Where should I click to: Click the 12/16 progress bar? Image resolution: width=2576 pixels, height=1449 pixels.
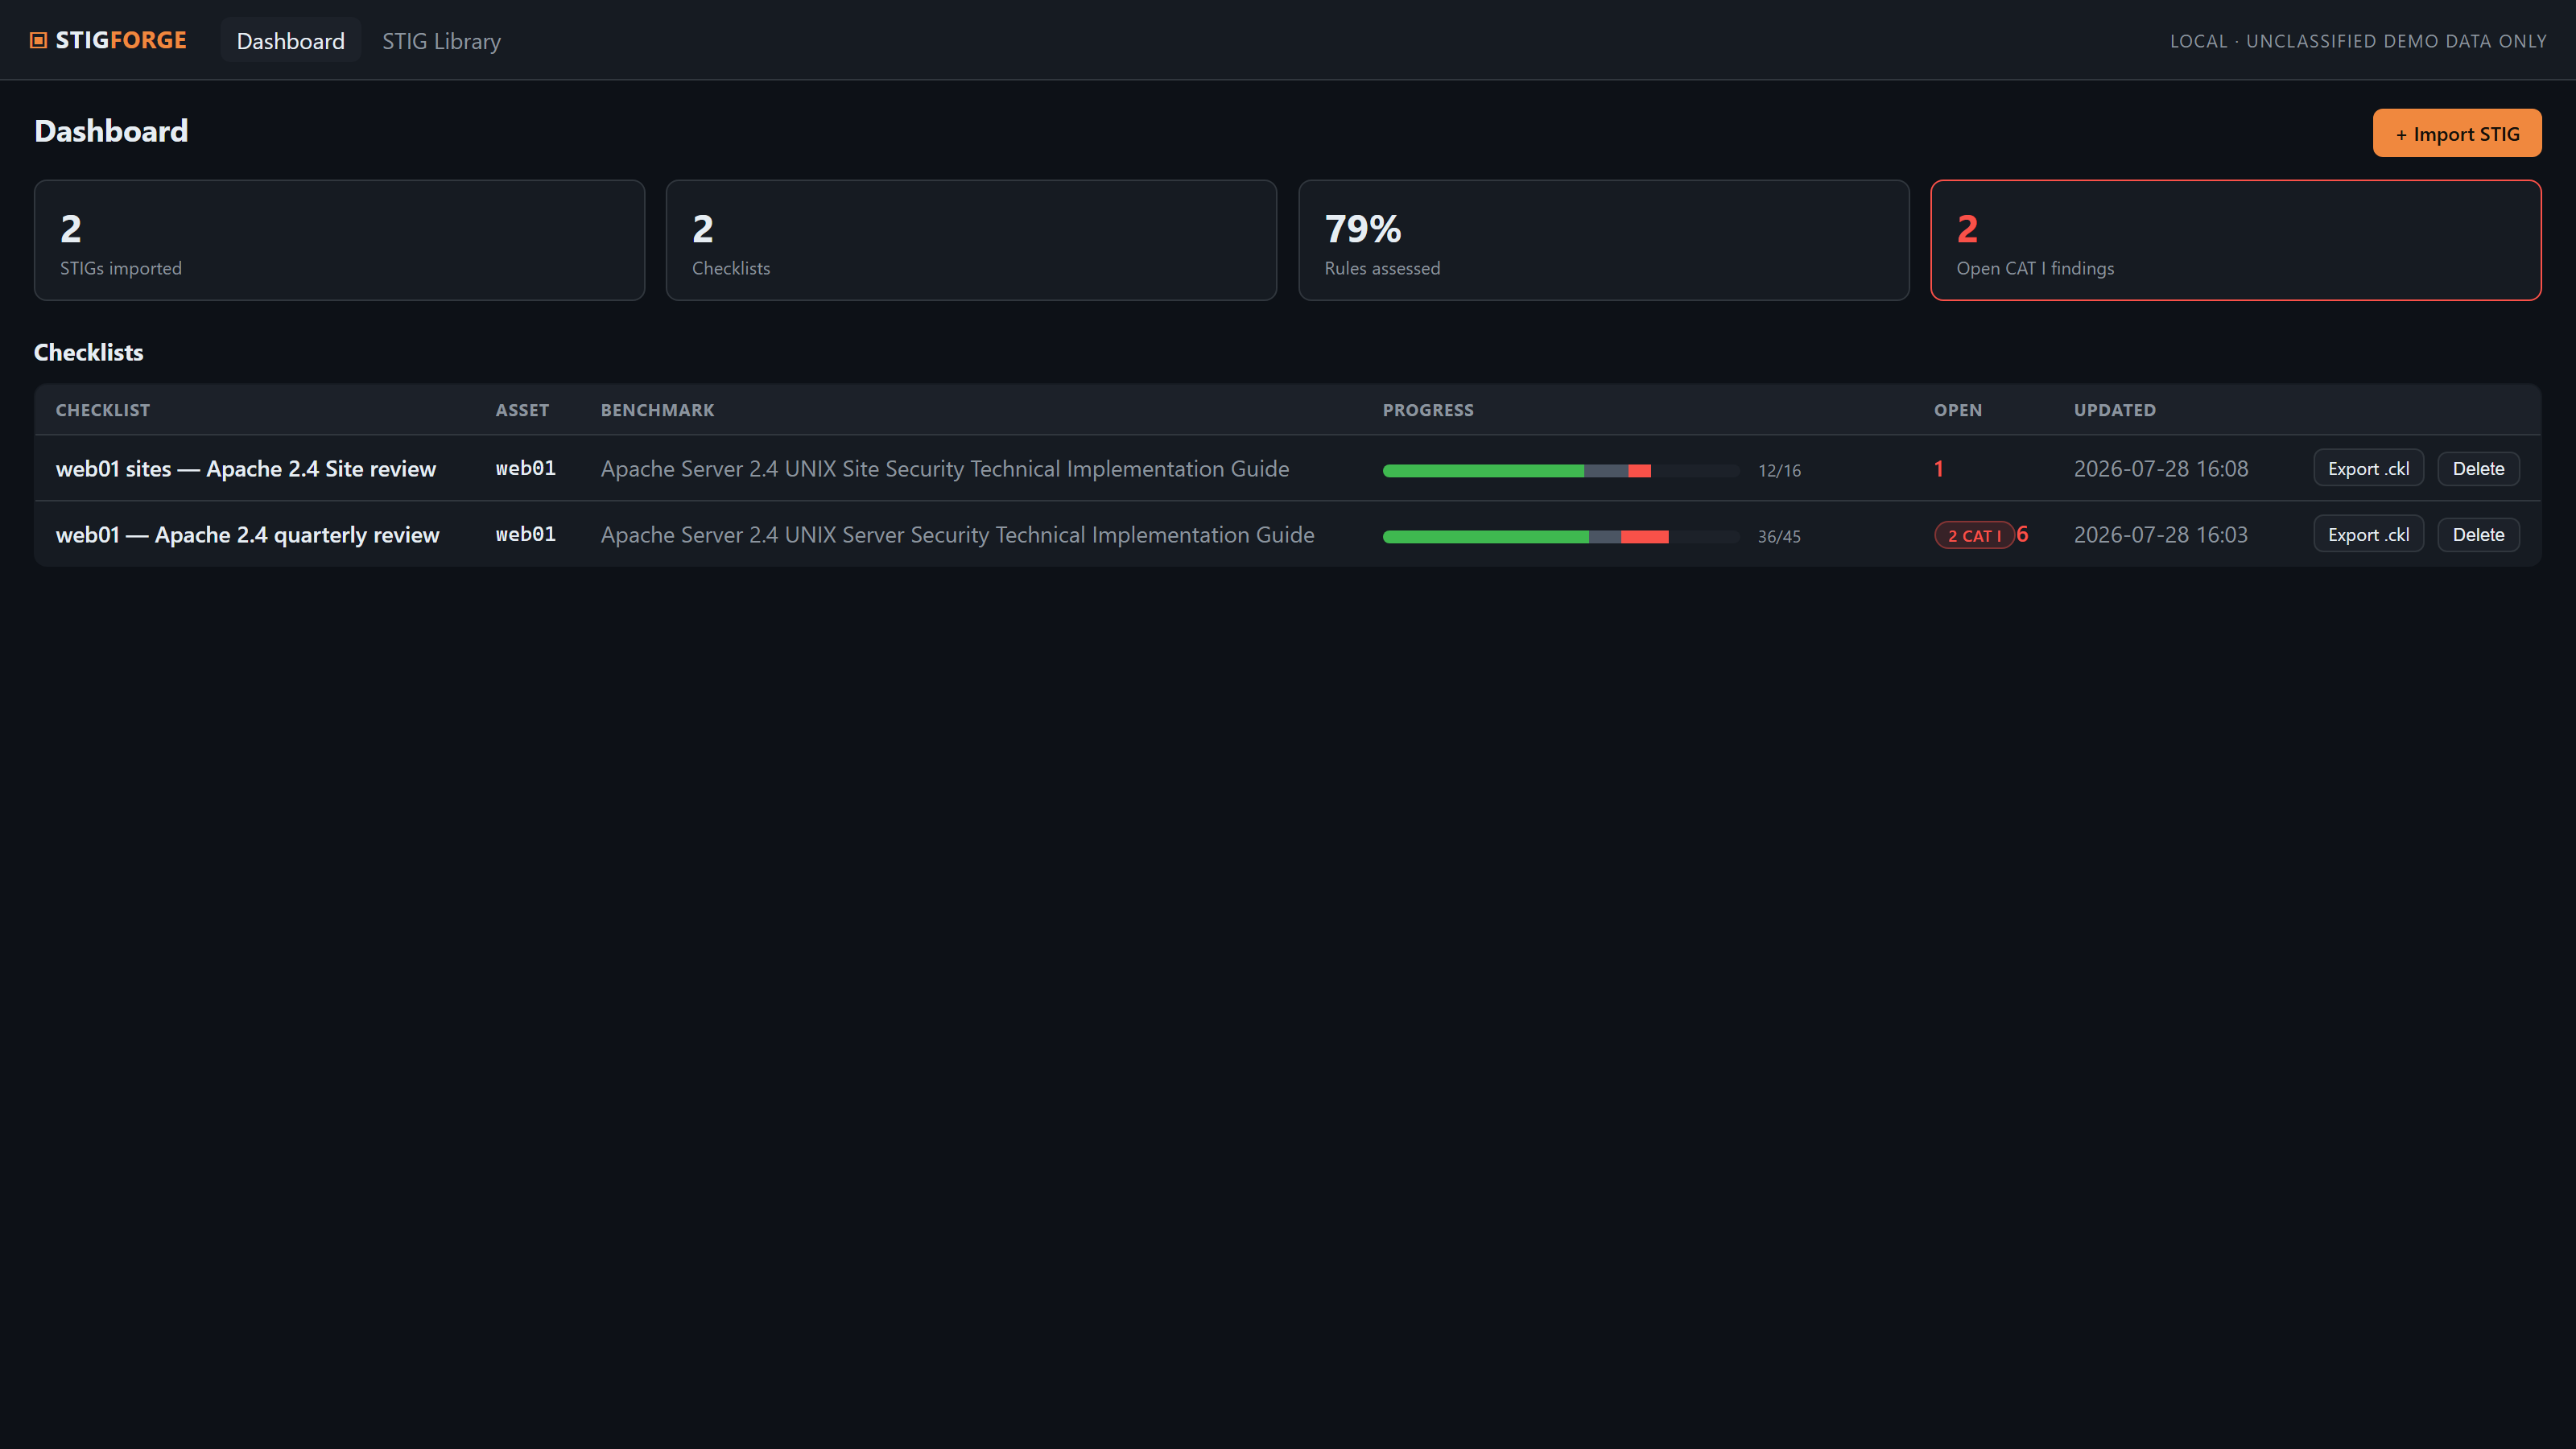(x=1560, y=470)
